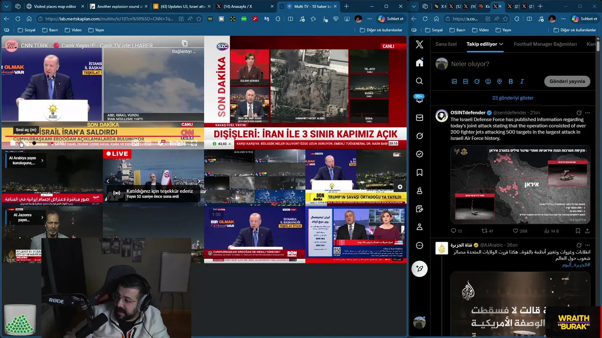602x338 pixels.
Task: Show 23 new posts link
Action: (513, 98)
